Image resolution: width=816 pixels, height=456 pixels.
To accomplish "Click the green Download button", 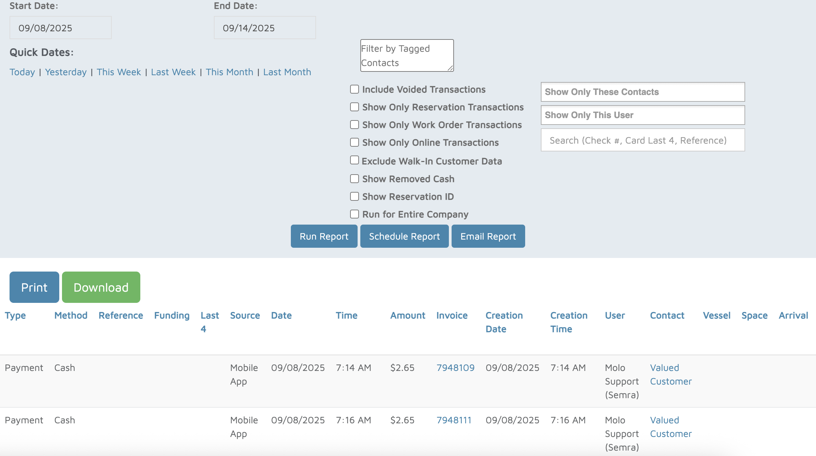I will [101, 287].
